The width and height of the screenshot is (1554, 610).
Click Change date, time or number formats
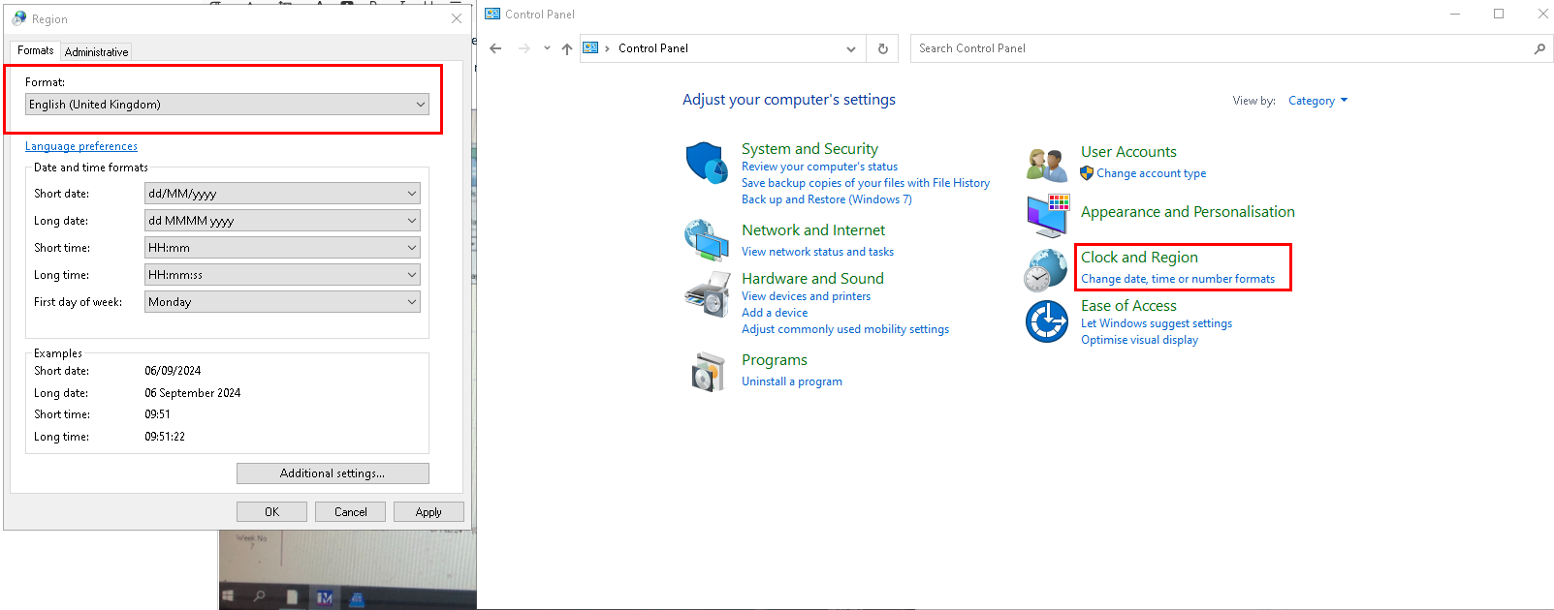[1178, 279]
